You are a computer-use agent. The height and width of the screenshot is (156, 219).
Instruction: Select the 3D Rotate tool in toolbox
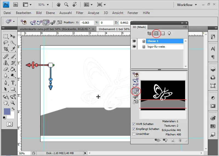coord(5,97)
